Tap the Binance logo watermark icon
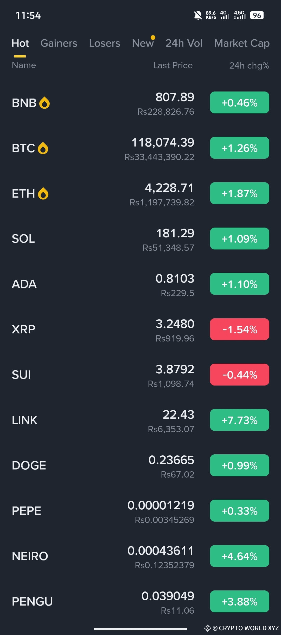Image resolution: width=281 pixels, height=635 pixels. tap(207, 628)
